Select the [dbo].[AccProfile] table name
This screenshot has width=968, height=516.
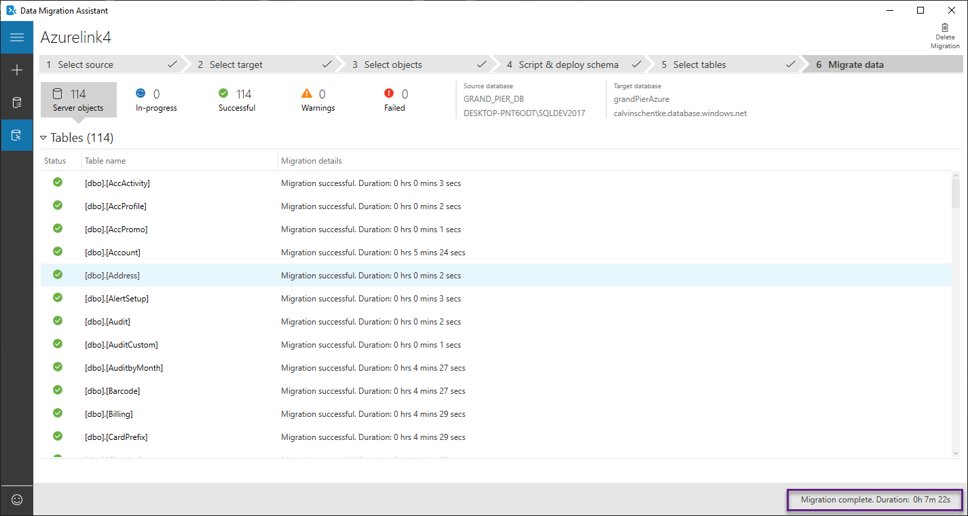click(115, 206)
